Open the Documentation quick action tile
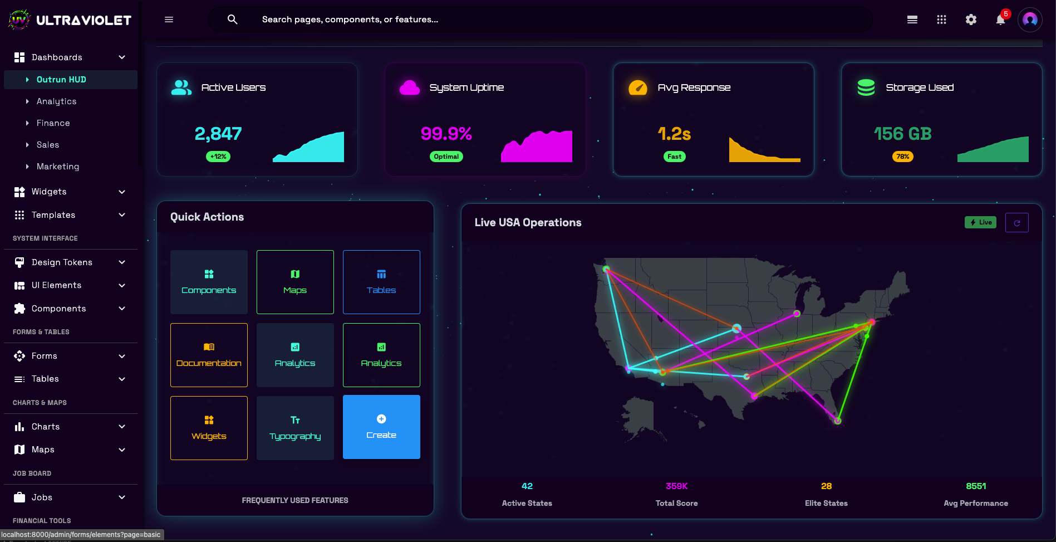 coord(209,355)
